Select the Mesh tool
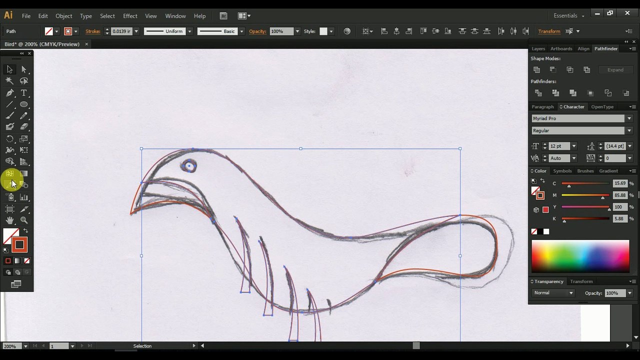640x360 pixels. (x=9, y=173)
